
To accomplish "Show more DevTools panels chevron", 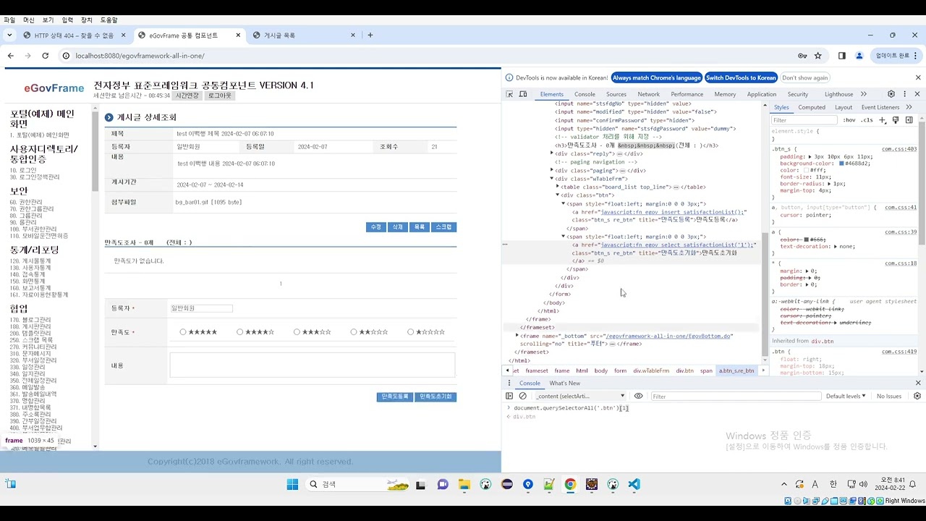I will pos(864,94).
